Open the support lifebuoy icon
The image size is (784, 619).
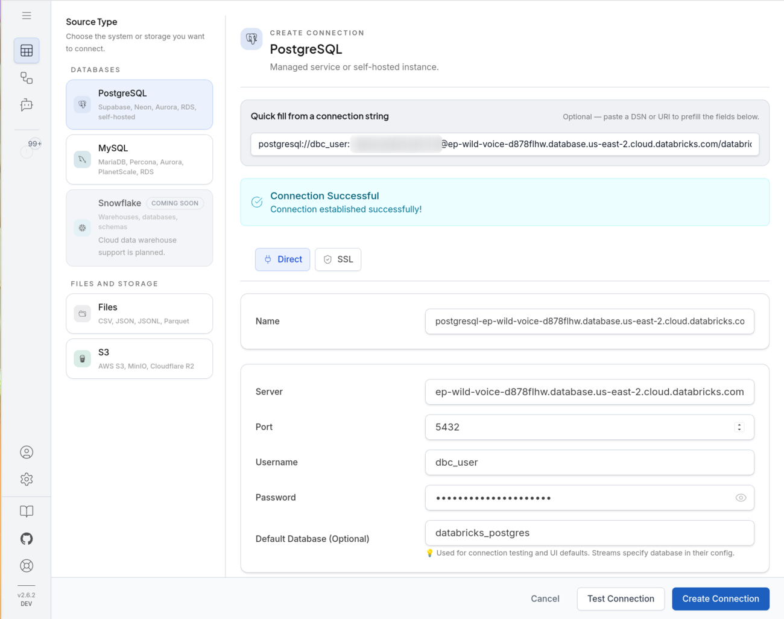point(27,566)
